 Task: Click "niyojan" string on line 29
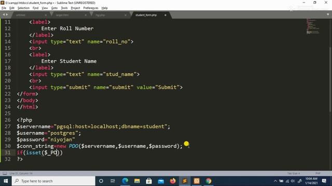pos(61,139)
